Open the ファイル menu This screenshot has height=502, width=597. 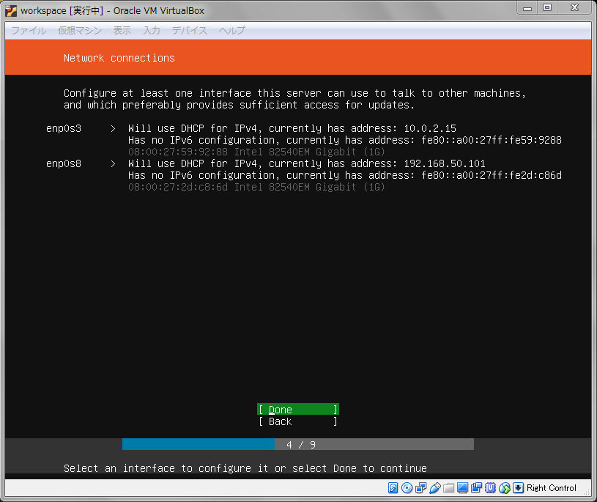point(29,31)
